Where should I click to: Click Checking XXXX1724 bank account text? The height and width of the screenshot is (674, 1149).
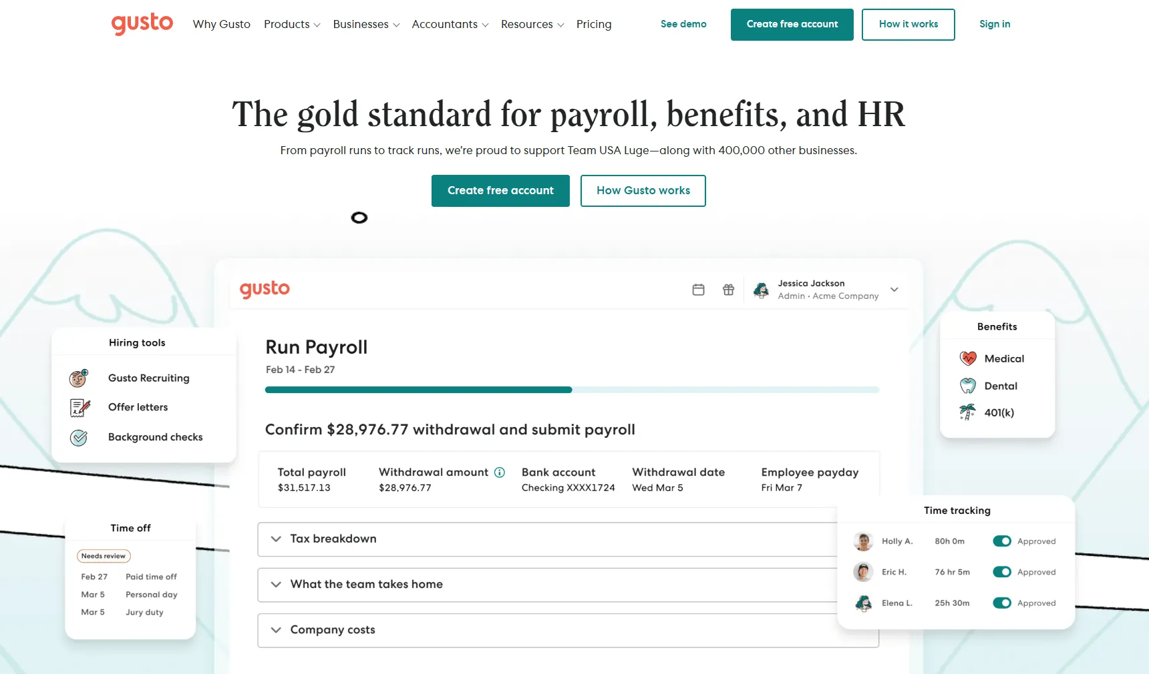point(568,488)
